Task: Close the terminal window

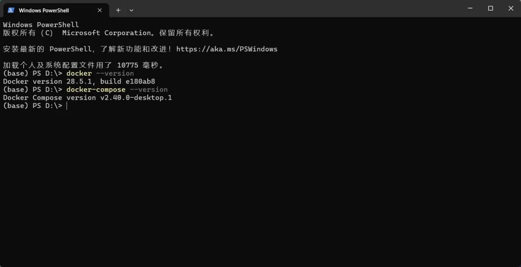Action: [x=511, y=8]
